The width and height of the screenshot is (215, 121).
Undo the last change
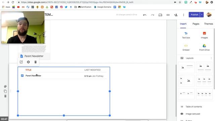(x=144, y=15)
